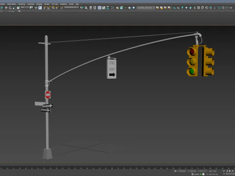Open the reference coordinate system dropdown
235x176 pixels.
pyautogui.click(x=25, y=7)
